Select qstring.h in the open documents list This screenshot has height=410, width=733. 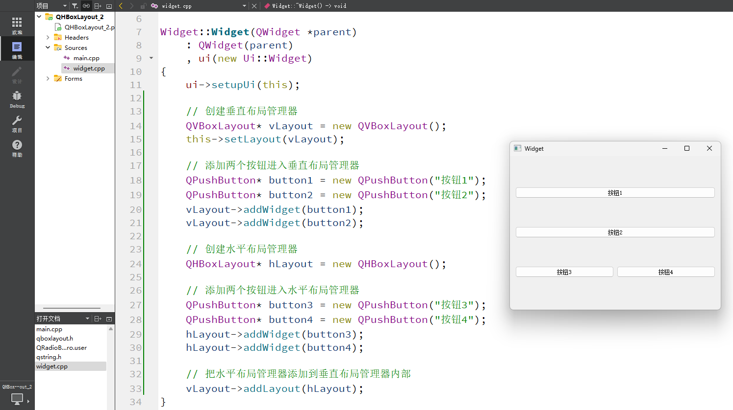point(49,357)
